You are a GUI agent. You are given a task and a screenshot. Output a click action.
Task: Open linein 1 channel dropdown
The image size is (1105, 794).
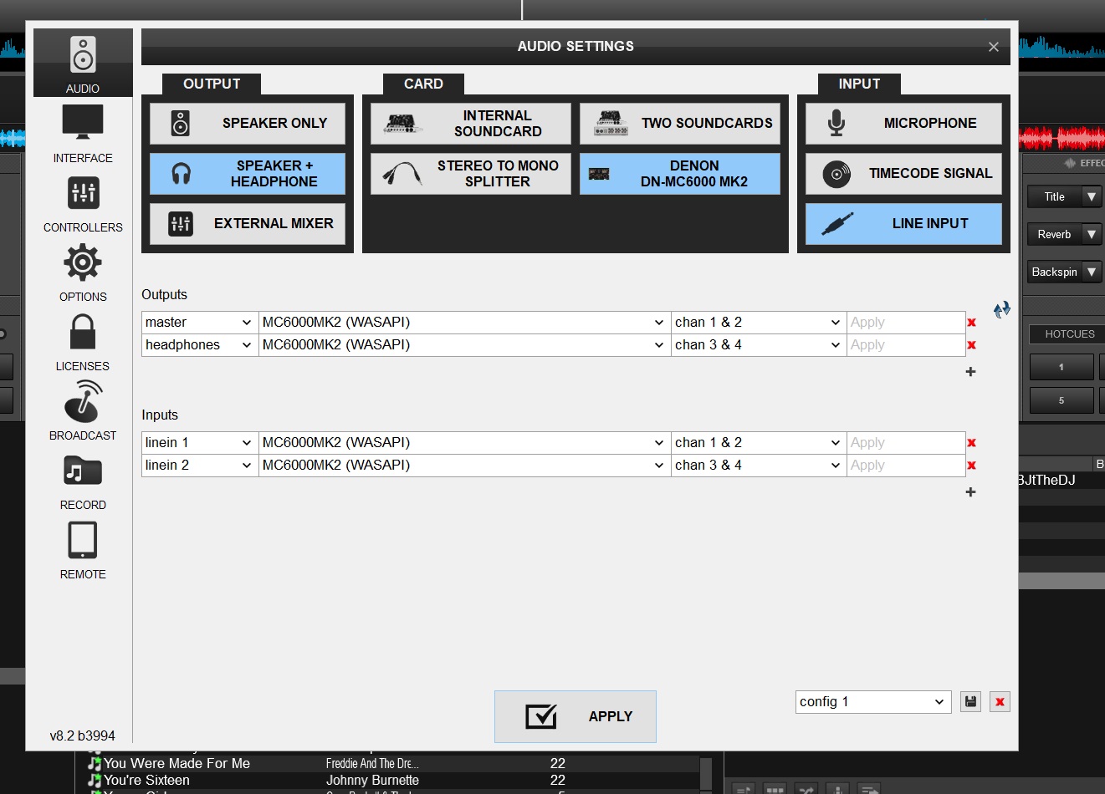[758, 443]
